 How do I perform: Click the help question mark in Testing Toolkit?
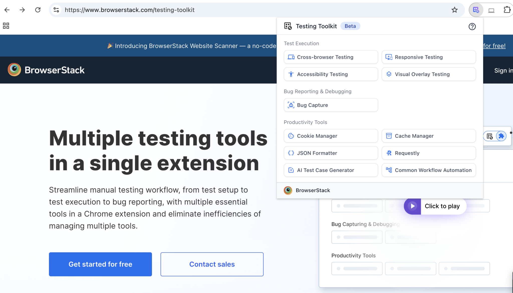pyautogui.click(x=472, y=26)
